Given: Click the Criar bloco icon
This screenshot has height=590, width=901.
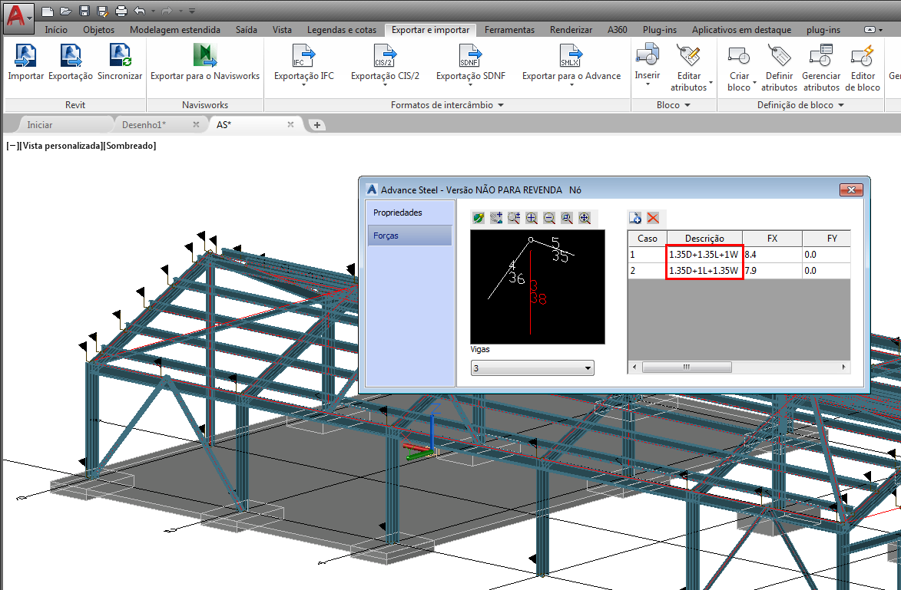Looking at the screenshot, I should point(739,56).
